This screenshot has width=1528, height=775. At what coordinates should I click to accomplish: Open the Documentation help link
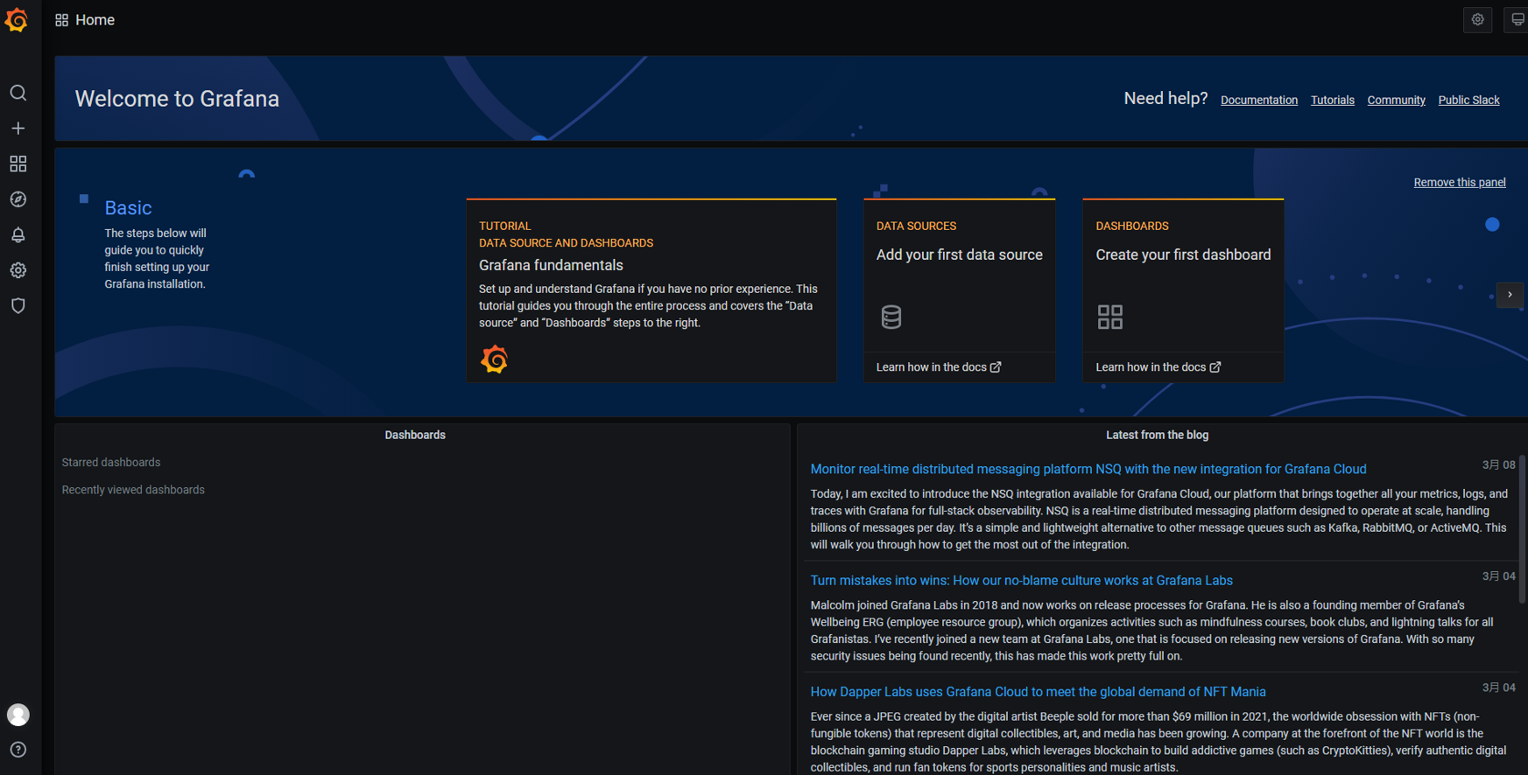[x=1259, y=100]
